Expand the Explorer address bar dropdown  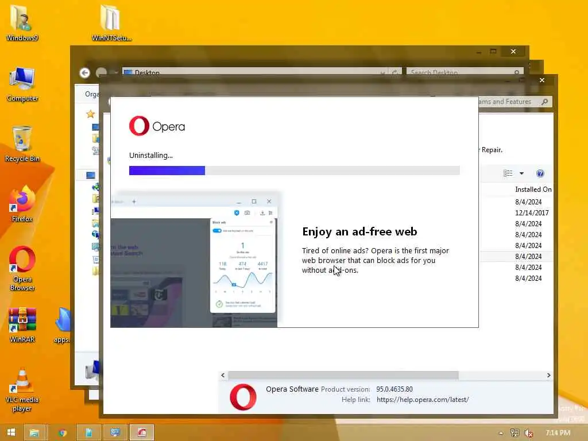point(382,72)
